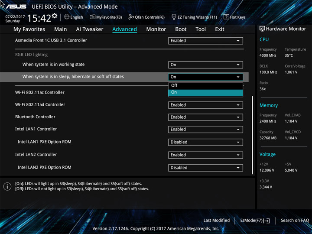Viewport: 312px width, 234px height.
Task: Go to My Favorites tab
Action: [29, 29]
